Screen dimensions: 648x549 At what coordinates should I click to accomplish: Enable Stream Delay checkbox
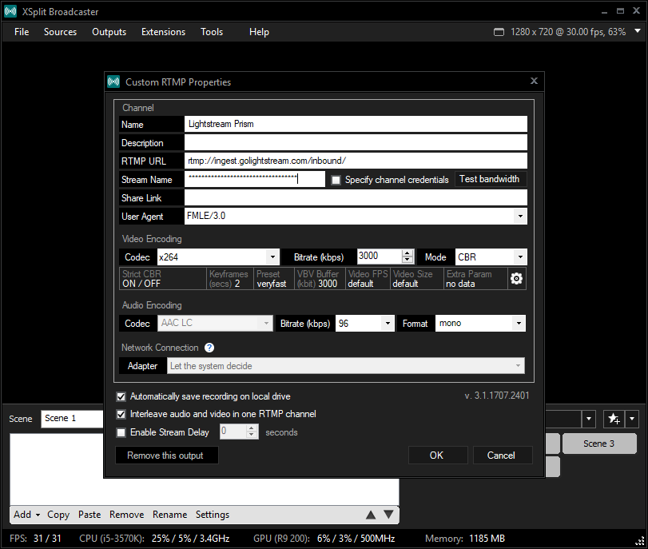(x=121, y=432)
